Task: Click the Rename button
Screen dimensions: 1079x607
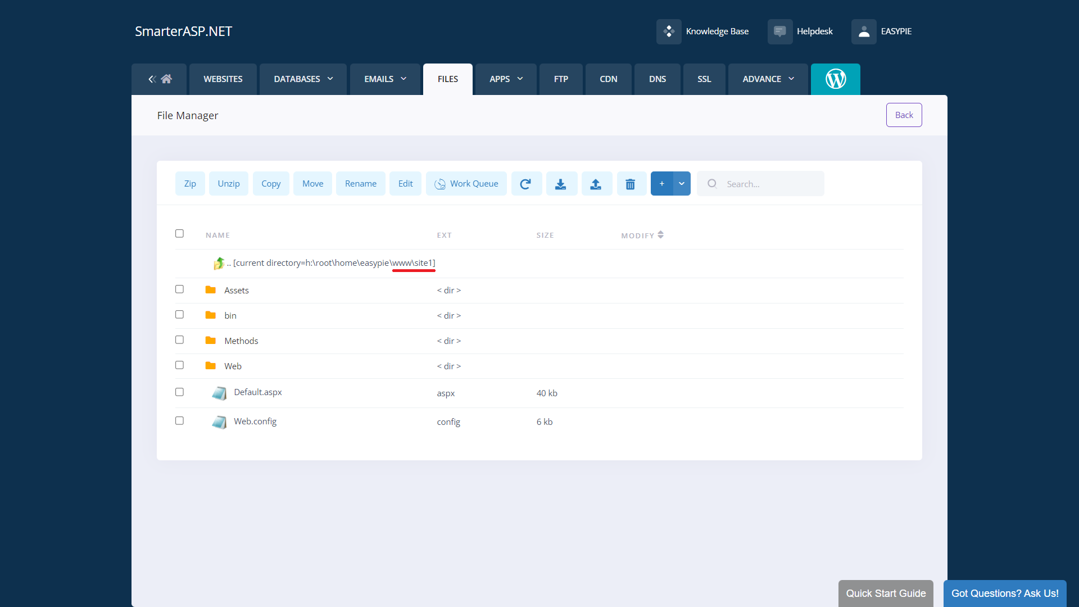Action: point(360,184)
